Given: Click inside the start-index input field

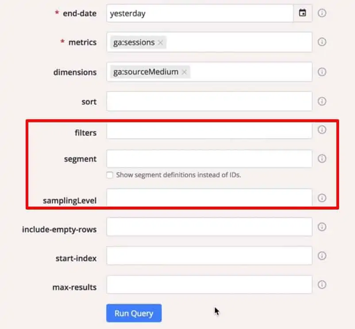Looking at the screenshot, I should click(208, 256).
